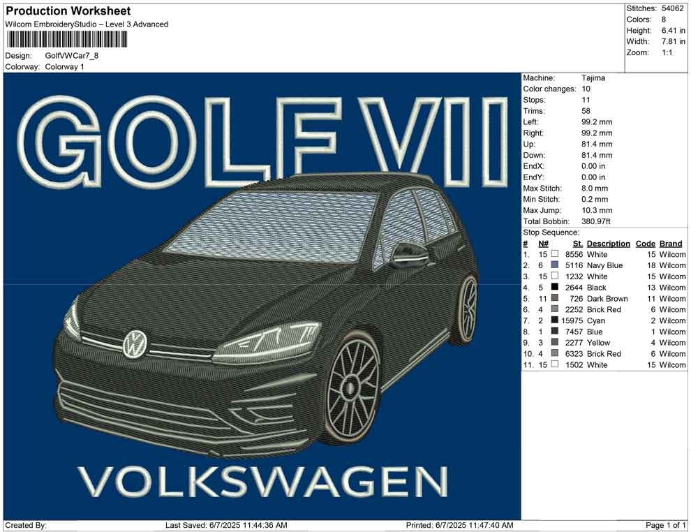
Task: Click the Max Jump value 10.3 mm
Action: [x=597, y=210]
